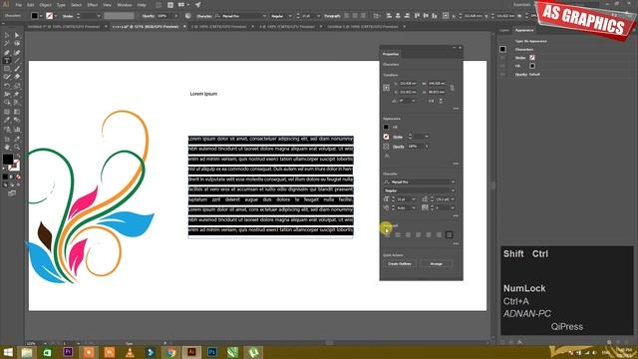The height and width of the screenshot is (359, 638).
Task: Select the Eyedropper tool
Action: tap(7, 120)
